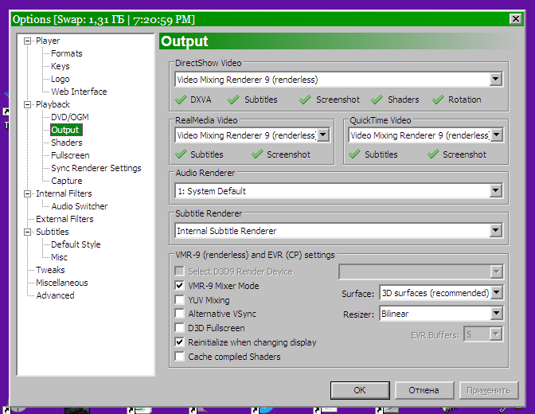Click the QuickTime Screenshot checkmark icon
Viewport: 535px width, 414px height.
pos(433,154)
